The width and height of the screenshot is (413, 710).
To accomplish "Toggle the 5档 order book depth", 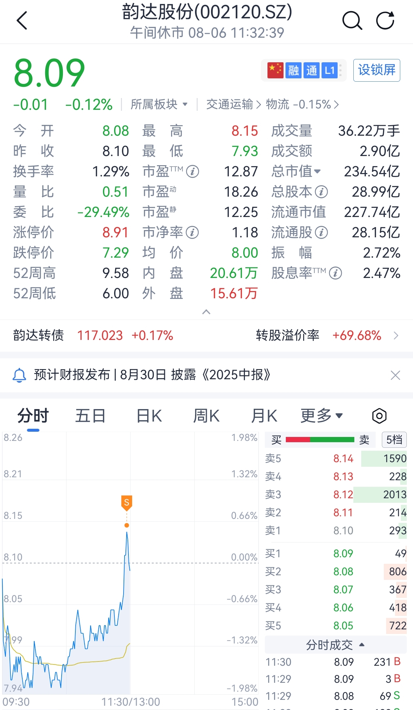I will (394, 440).
